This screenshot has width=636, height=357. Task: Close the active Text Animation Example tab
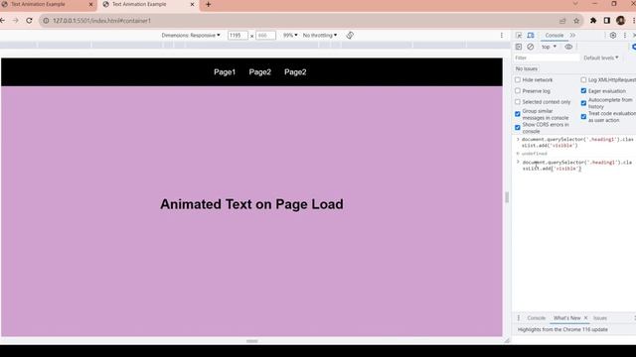point(192,4)
